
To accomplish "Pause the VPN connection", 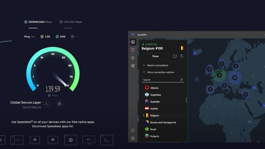I will click(155, 56).
